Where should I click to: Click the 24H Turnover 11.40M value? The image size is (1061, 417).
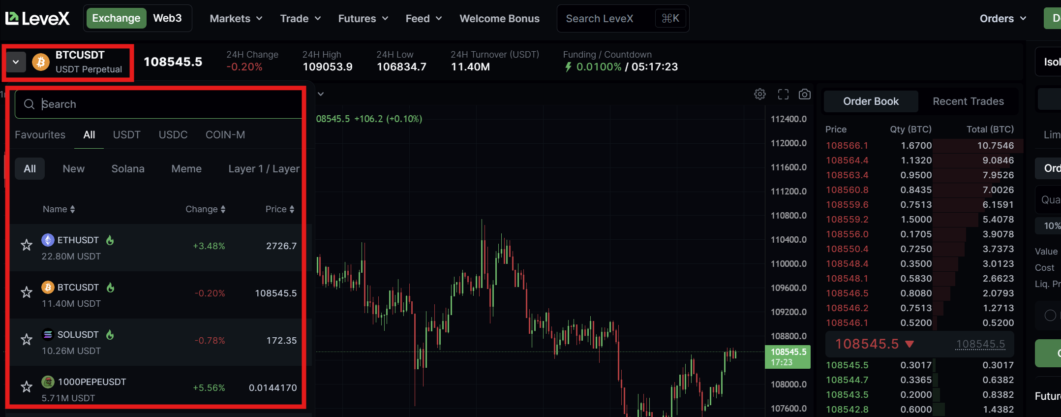click(x=470, y=66)
